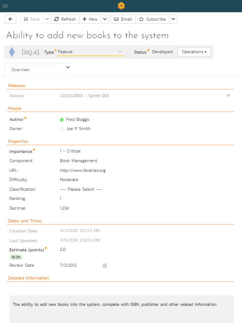Image resolution: width=242 pixels, height=323 pixels.
Task: Open the Overview tab selector
Action: [x=39, y=69]
